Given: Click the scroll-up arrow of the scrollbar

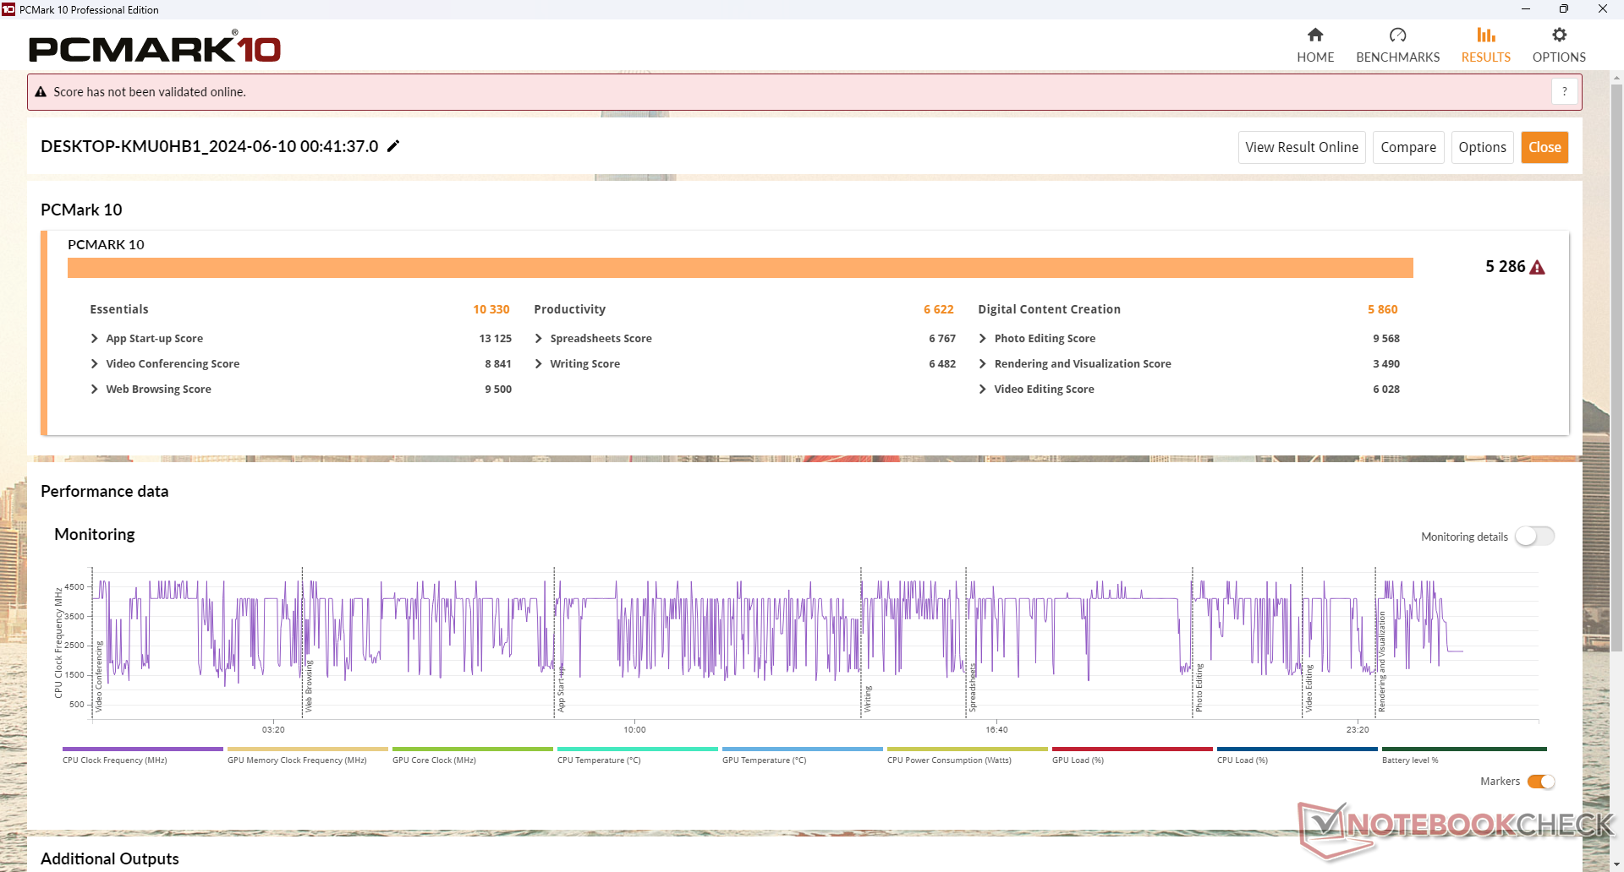Looking at the screenshot, I should click(1616, 78).
